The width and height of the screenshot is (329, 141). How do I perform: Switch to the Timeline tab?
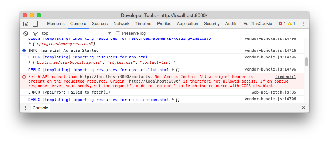tap(143, 24)
